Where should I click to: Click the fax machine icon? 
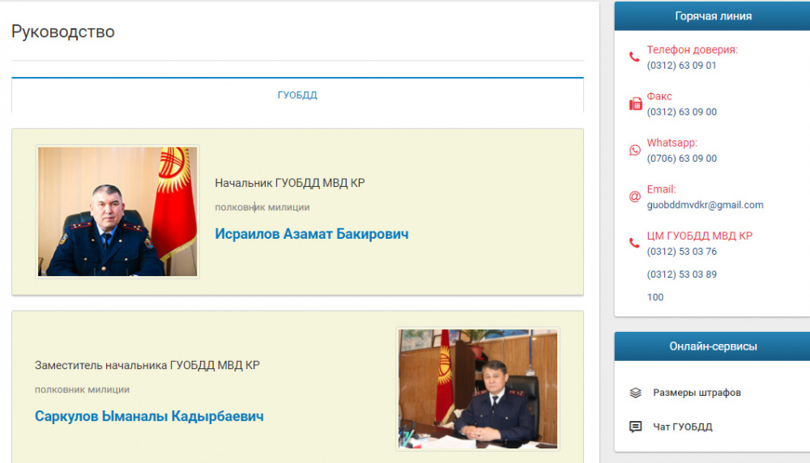click(x=635, y=104)
